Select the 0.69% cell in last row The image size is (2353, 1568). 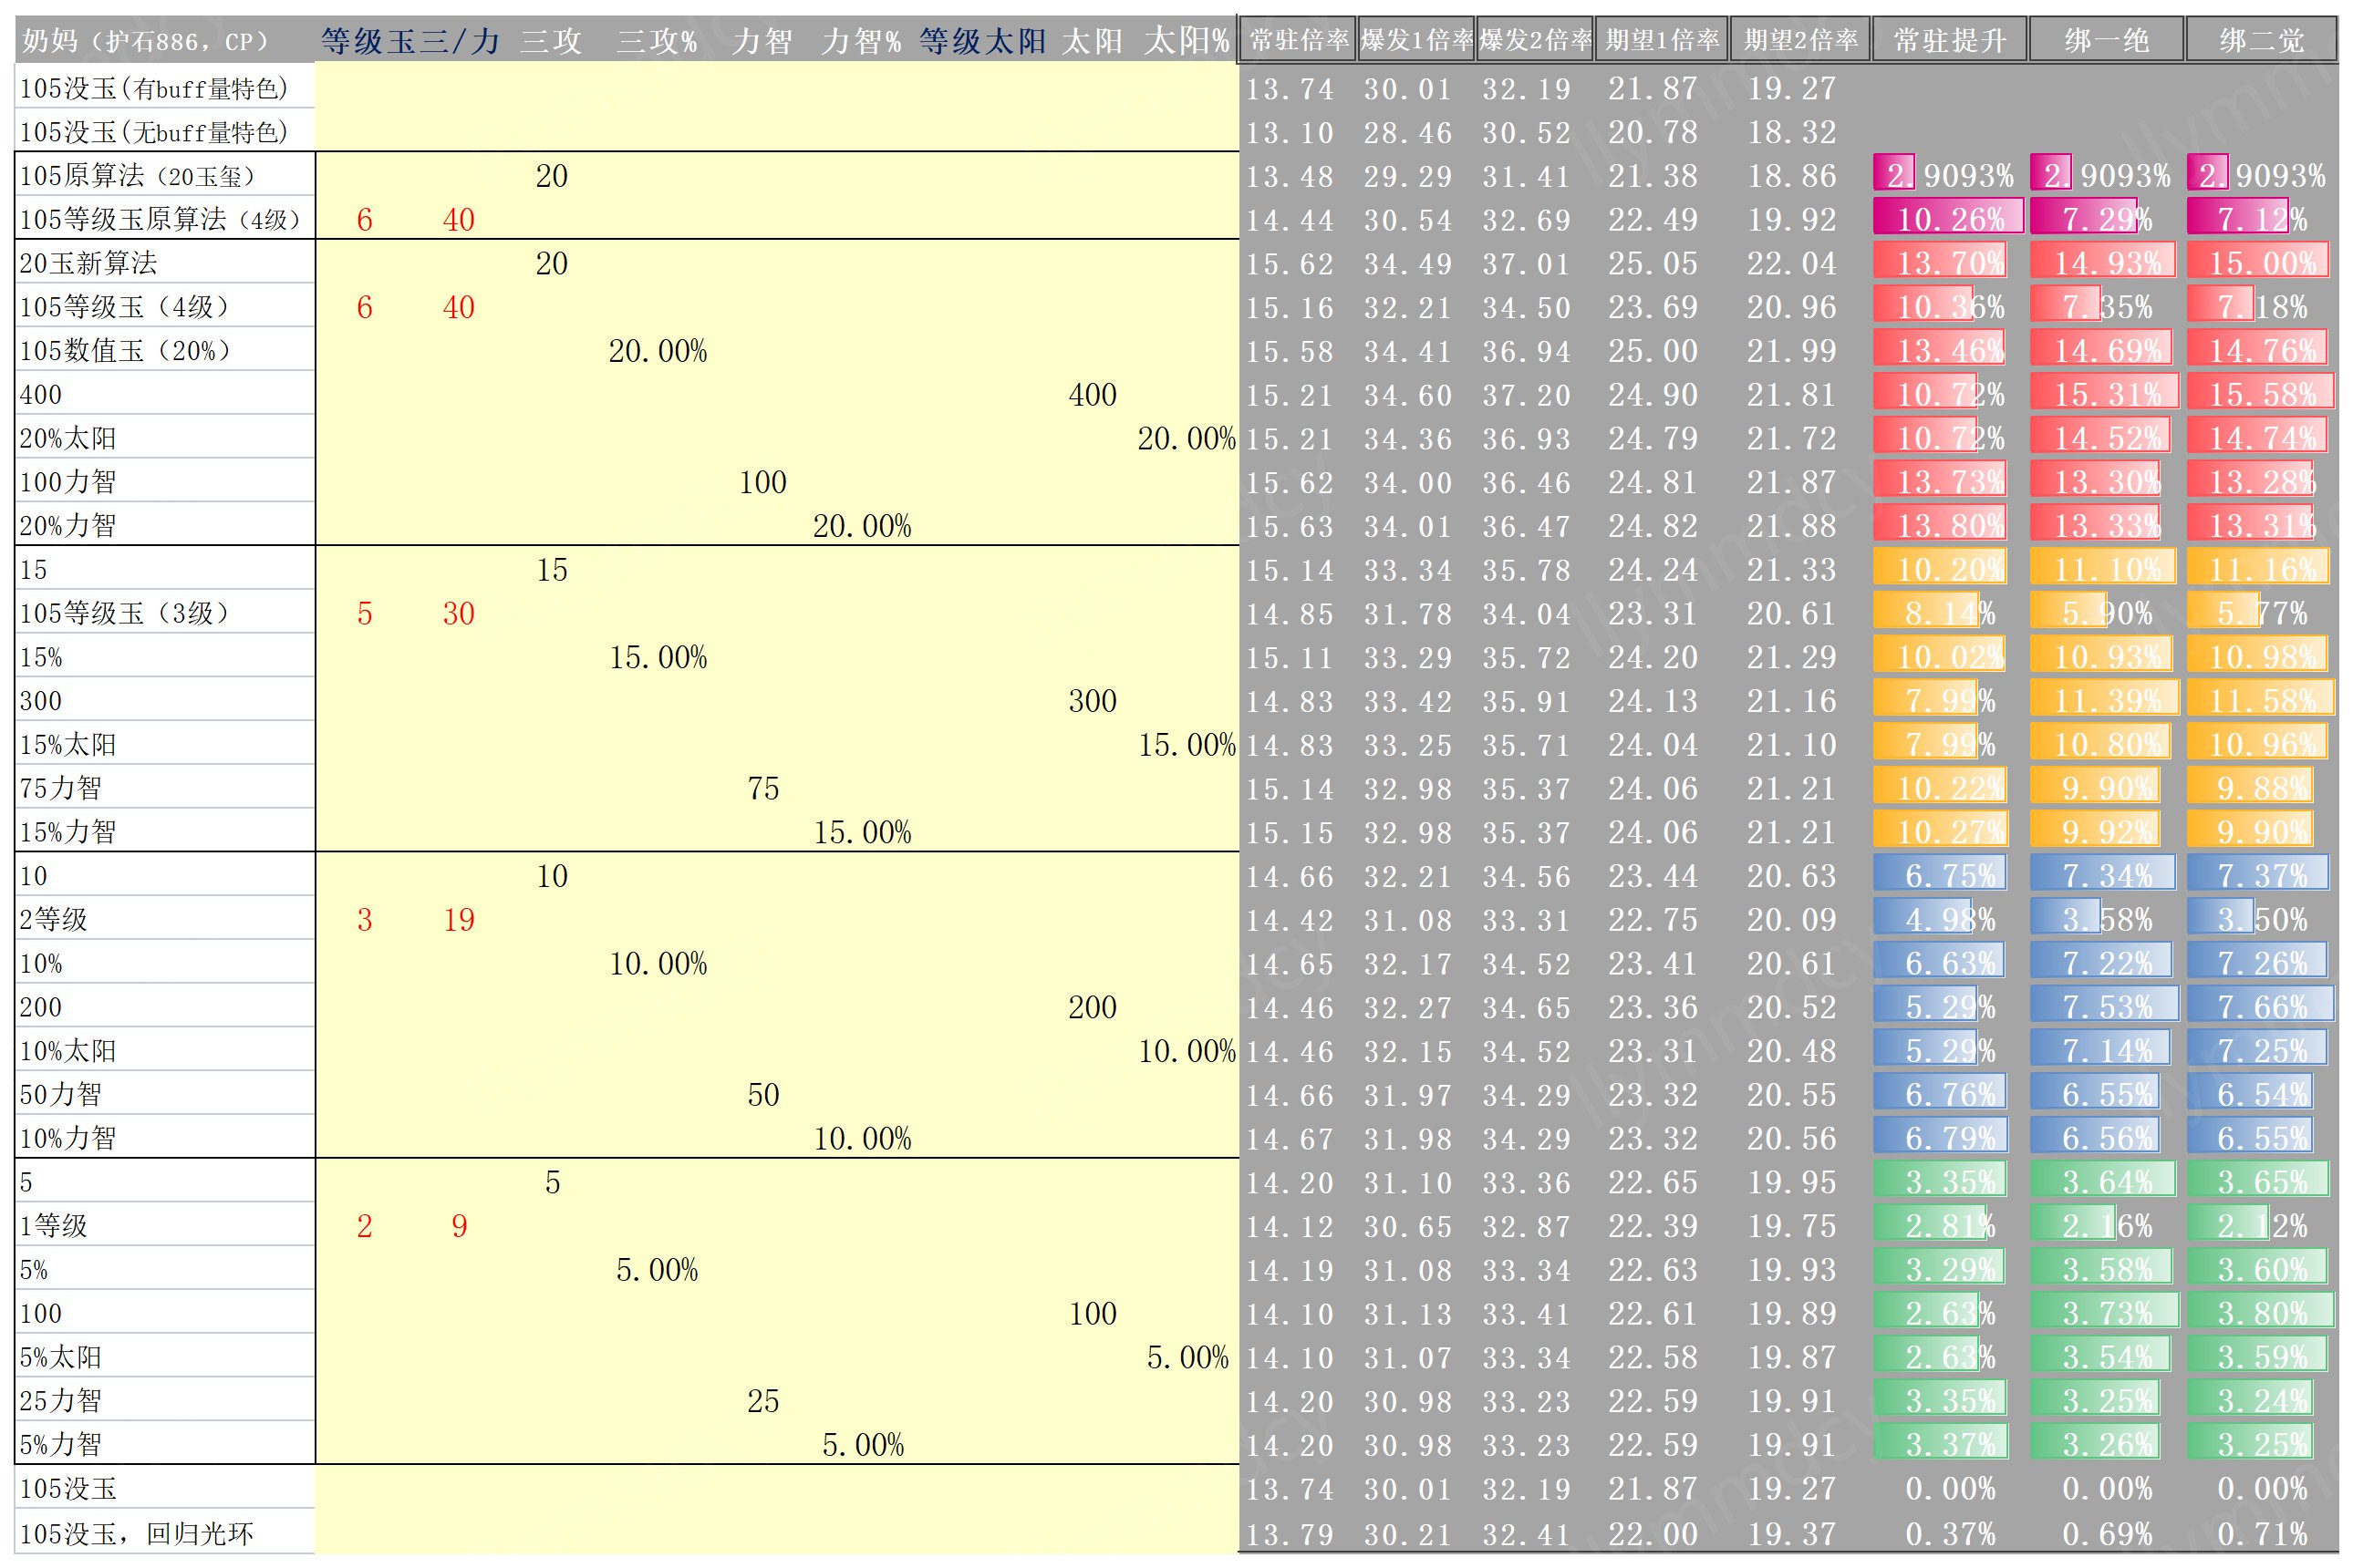[x=2107, y=1533]
